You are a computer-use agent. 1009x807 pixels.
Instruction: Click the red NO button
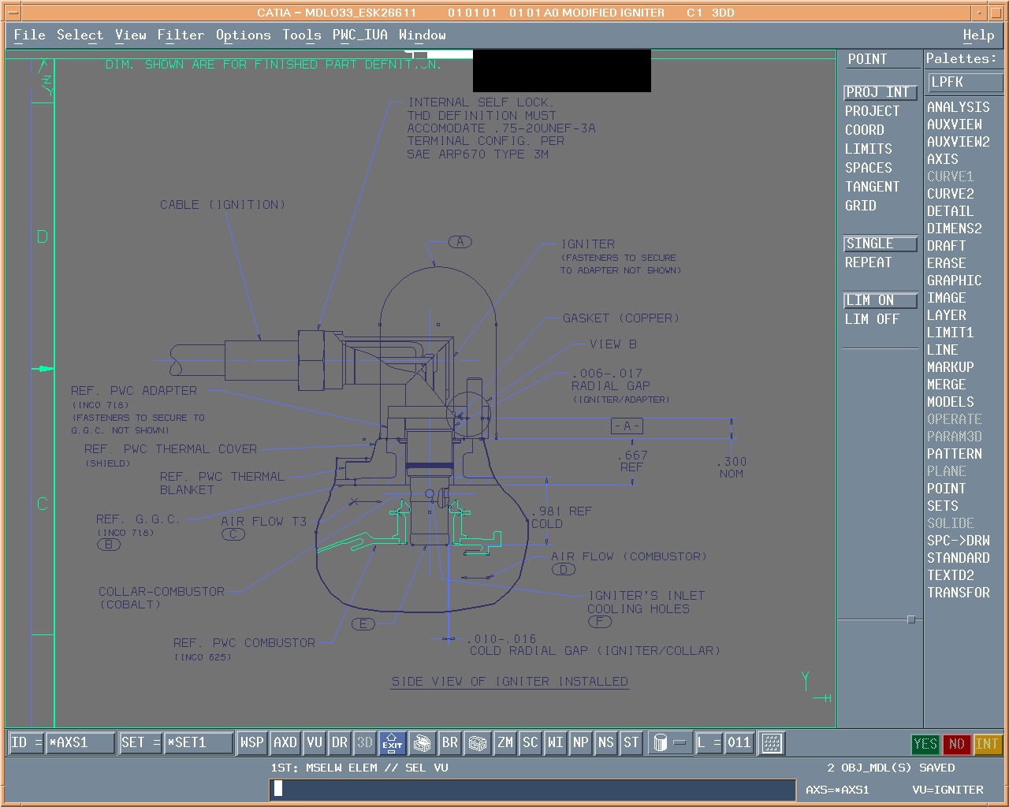[x=956, y=743]
